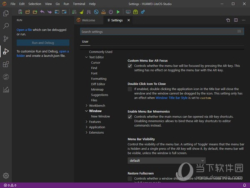Click the orange burn/download toolbar icon

103,12
